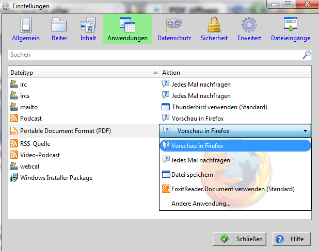The image size is (319, 251).
Task: Choose Jedes Mal nachfragen from dropdown list
Action: click(x=235, y=160)
